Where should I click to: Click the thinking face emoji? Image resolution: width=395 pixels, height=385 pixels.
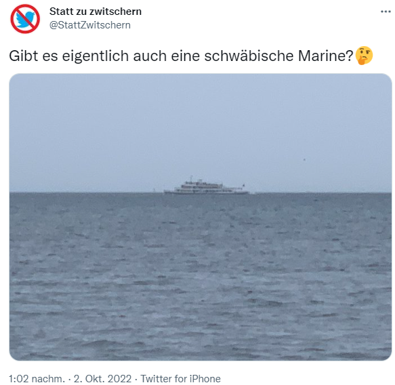coord(364,56)
